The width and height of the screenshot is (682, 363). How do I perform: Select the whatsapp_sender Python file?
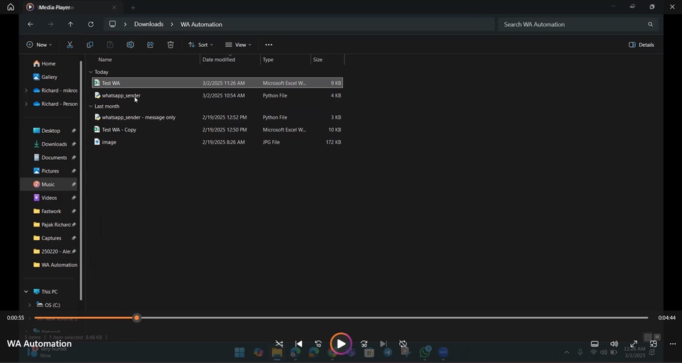click(217, 95)
